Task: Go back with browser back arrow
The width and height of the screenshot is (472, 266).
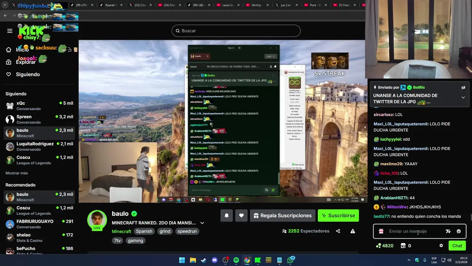Action: (5, 16)
